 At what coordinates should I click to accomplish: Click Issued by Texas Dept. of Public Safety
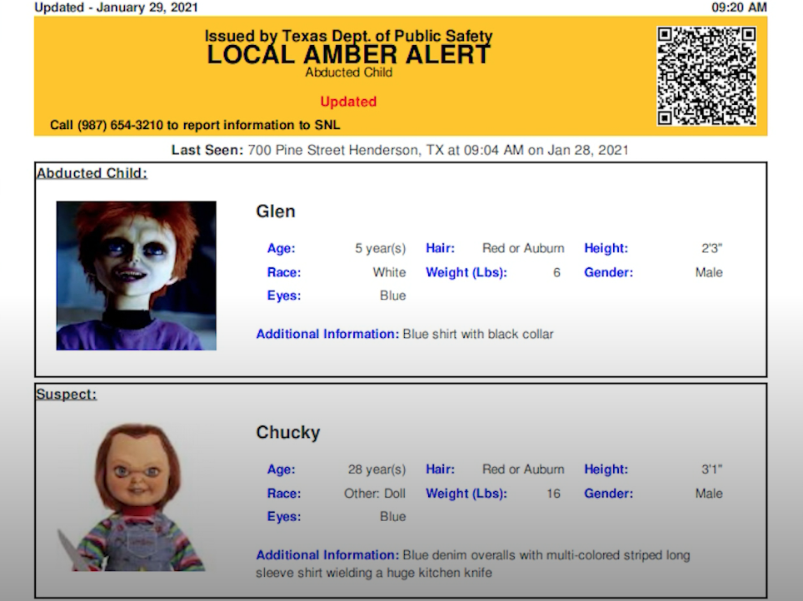click(x=348, y=37)
